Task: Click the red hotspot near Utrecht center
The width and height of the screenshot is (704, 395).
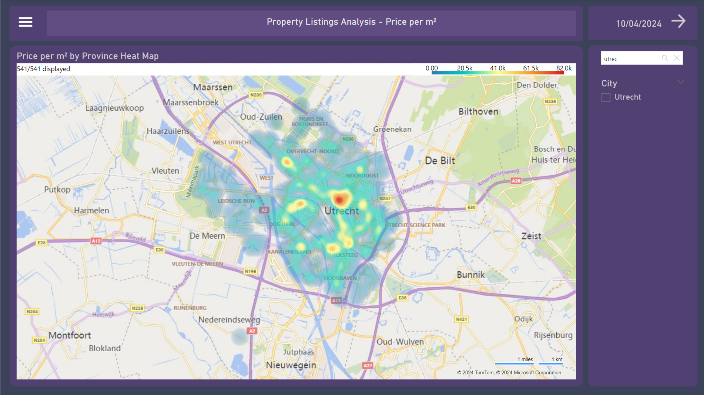Action: pos(339,200)
